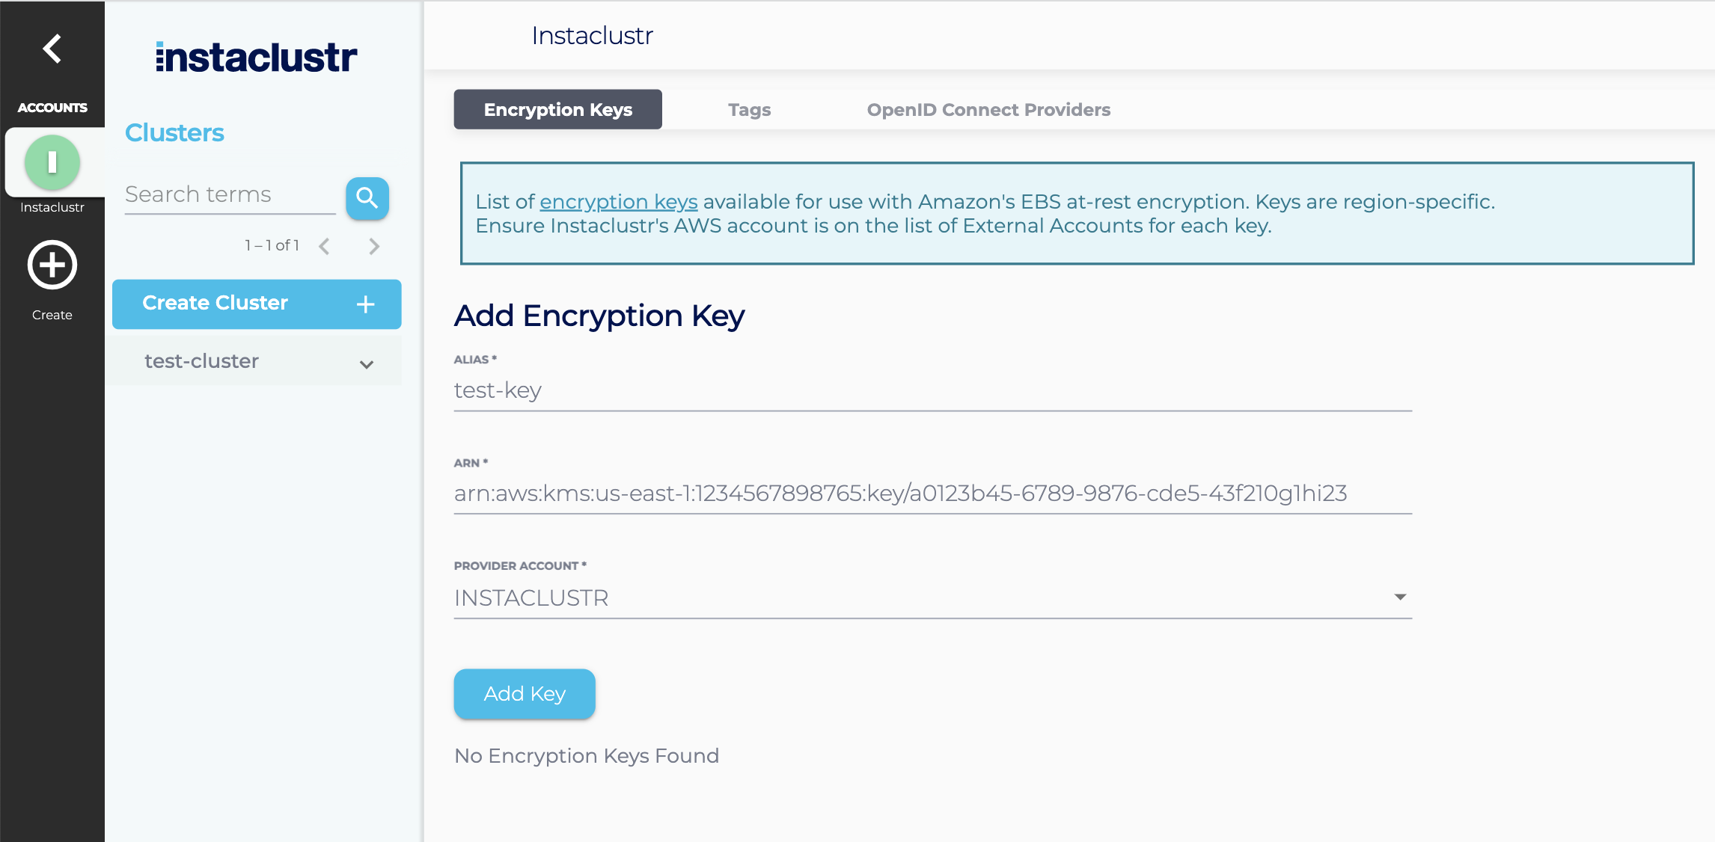Click the Add Key button
1715x842 pixels.
click(524, 694)
